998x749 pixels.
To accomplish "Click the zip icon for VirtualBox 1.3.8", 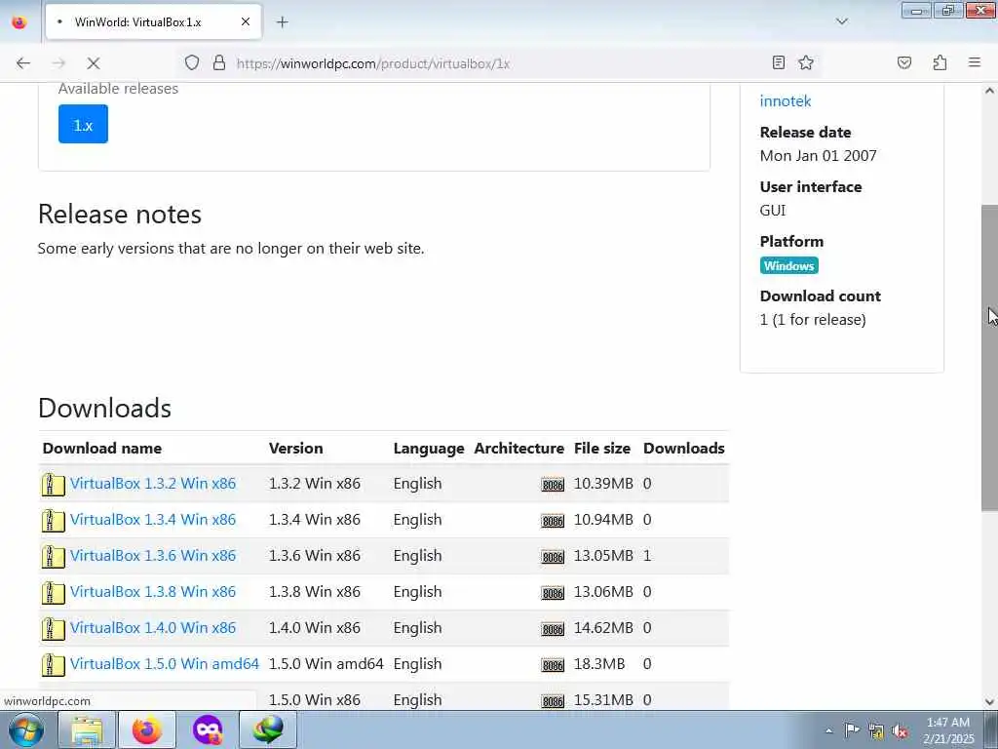I will (54, 593).
